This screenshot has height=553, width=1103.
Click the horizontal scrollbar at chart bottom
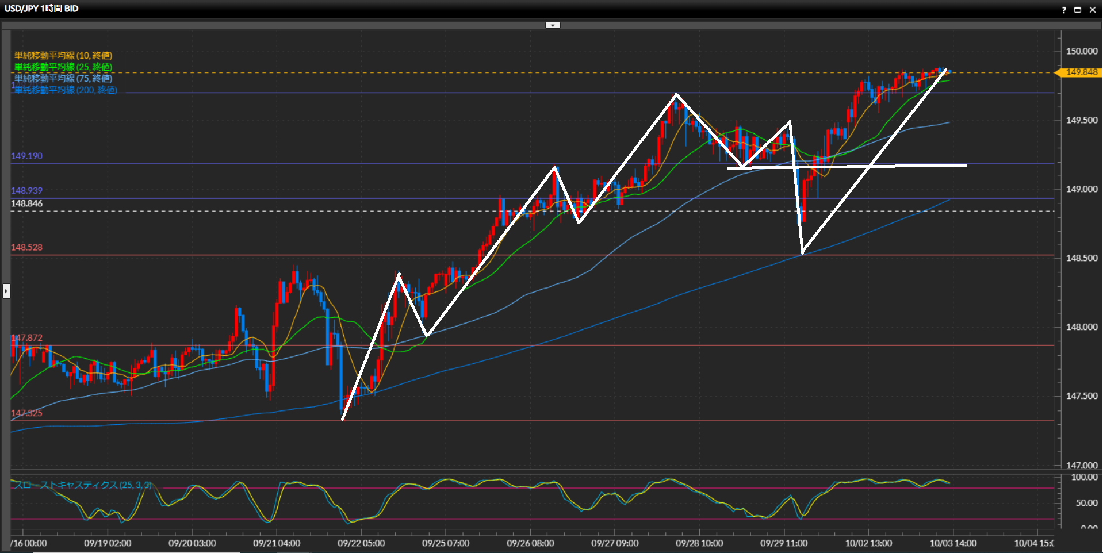coord(137,551)
